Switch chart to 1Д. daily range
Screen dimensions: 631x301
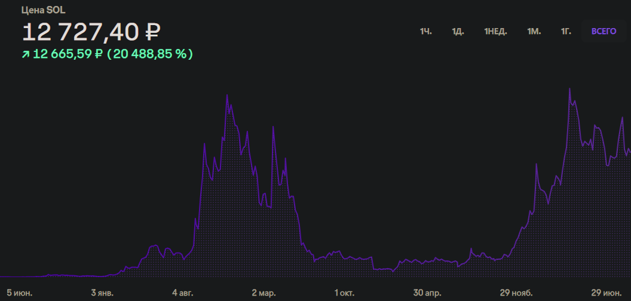click(x=458, y=32)
